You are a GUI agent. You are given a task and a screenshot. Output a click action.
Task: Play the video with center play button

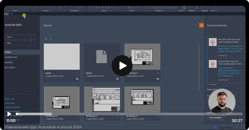(x=122, y=65)
